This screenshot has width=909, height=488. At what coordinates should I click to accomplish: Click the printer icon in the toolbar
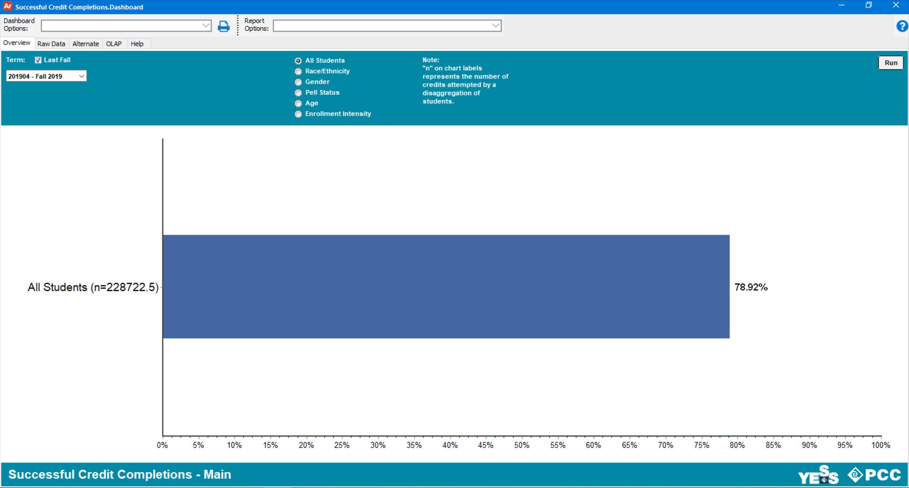tap(223, 27)
